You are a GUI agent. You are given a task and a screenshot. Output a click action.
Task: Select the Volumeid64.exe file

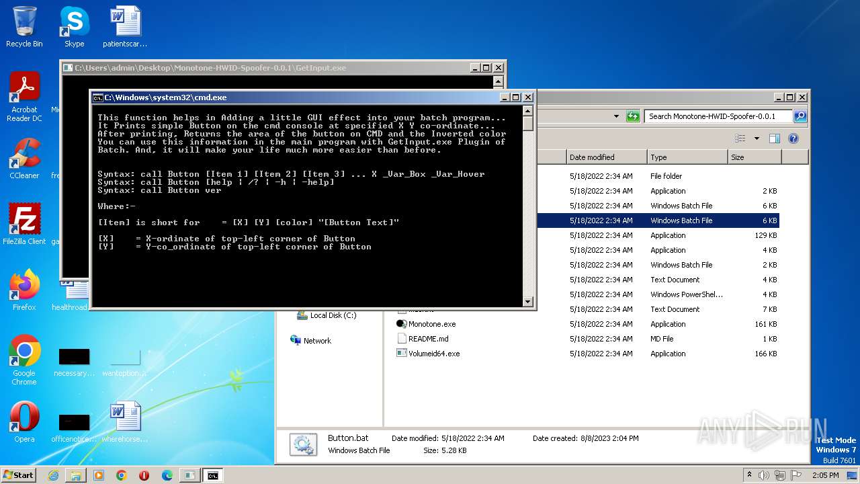tap(428, 354)
